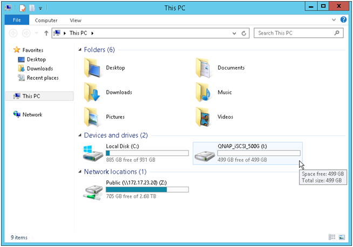
Task: Switch to details view in status bar
Action: pos(331,237)
